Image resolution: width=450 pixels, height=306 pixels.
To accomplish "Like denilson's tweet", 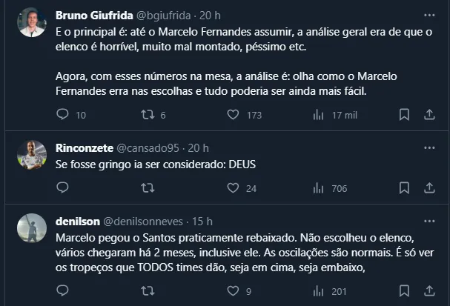I will [233, 291].
